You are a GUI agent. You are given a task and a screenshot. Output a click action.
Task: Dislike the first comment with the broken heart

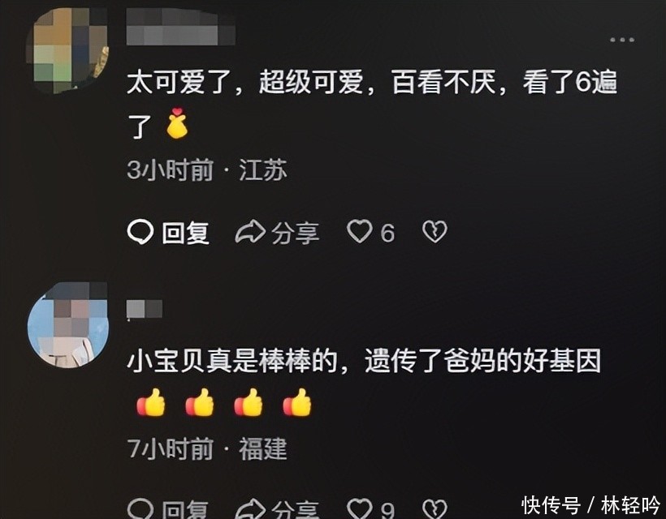[x=435, y=231]
